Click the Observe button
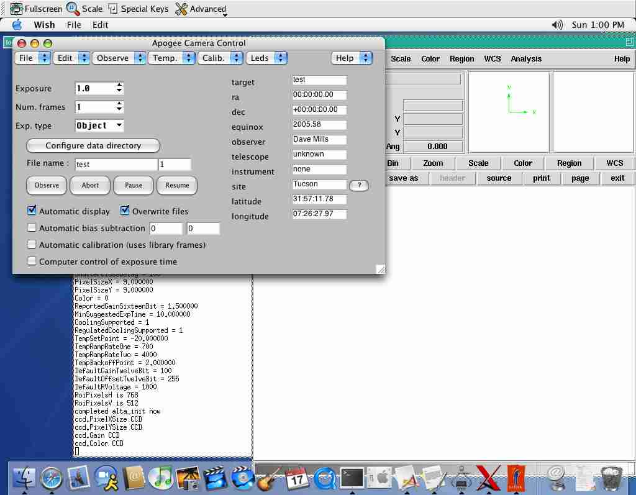This screenshot has width=636, height=495. pyautogui.click(x=47, y=185)
